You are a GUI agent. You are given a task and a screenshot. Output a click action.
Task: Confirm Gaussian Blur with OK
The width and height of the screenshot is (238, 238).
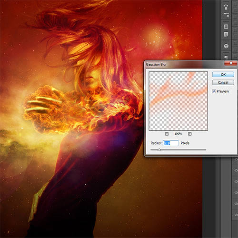pyautogui.click(x=223, y=75)
